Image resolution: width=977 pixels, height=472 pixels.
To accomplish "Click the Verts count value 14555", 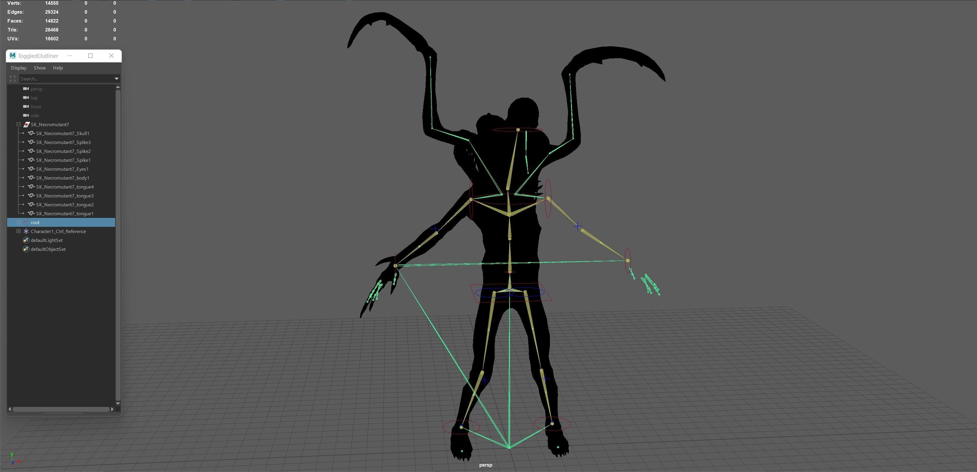I will (52, 3).
